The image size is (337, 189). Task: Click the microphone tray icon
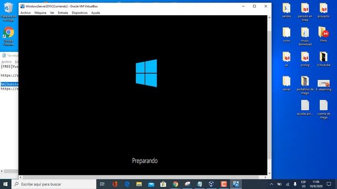pyautogui.click(x=295, y=184)
